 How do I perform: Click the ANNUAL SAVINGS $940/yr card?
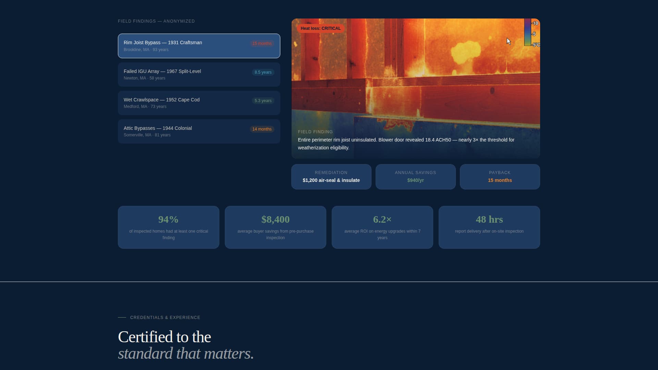pyautogui.click(x=415, y=176)
